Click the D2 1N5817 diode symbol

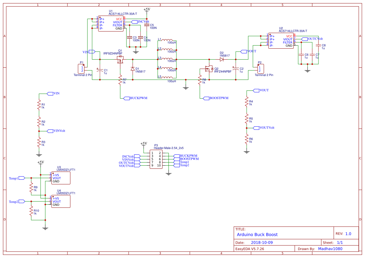click(222, 59)
